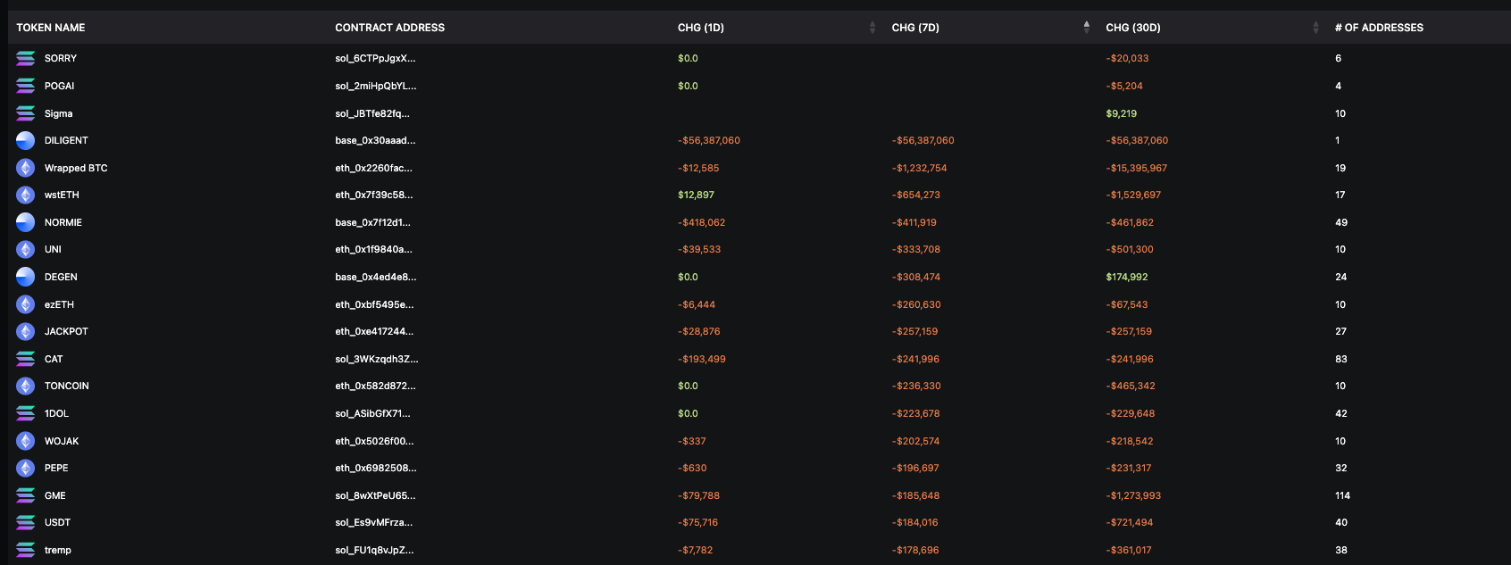This screenshot has height=565, width=1511.
Task: Click the CHG (7D) header label
Action: 915,28
